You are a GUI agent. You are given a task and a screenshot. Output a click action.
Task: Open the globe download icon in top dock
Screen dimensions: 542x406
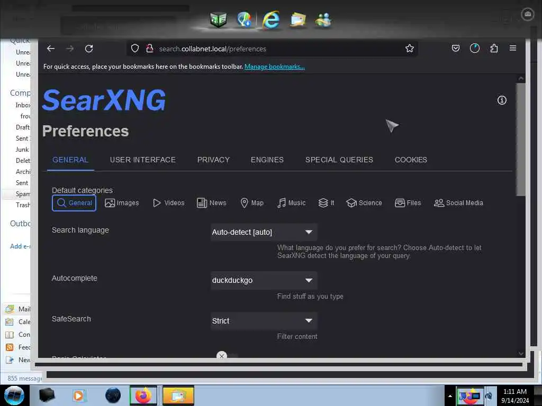click(x=244, y=20)
